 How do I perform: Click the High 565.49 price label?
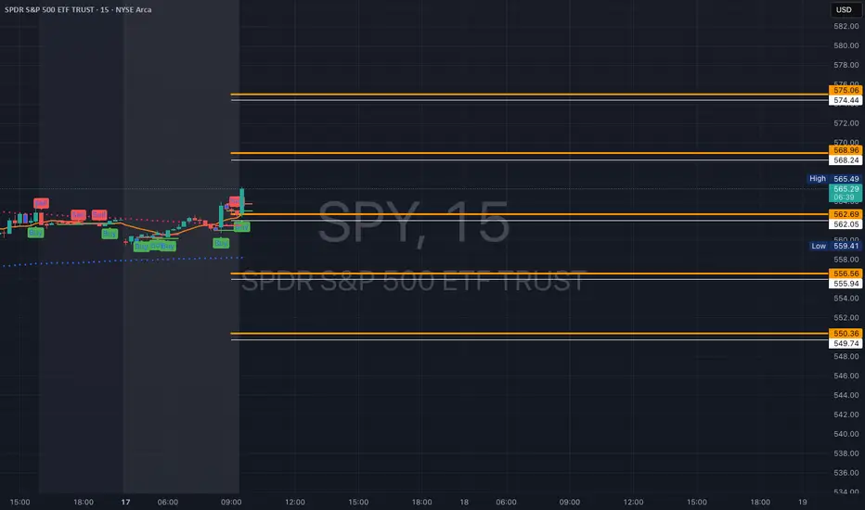(834, 179)
